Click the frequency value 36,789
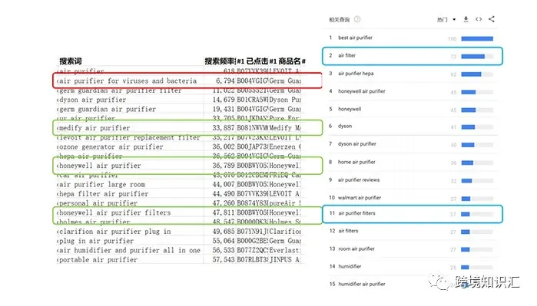This screenshot has height=306, width=537. coord(224,166)
